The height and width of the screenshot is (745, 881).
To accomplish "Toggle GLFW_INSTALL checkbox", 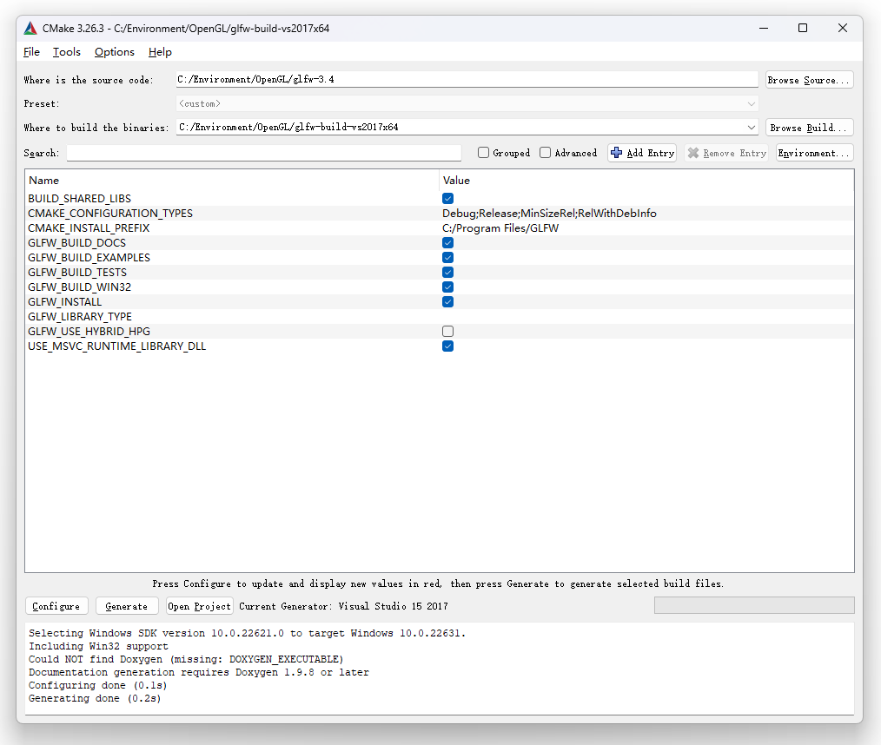I will coord(447,301).
